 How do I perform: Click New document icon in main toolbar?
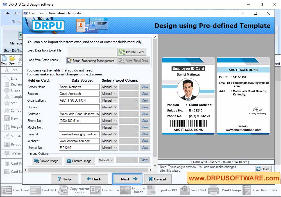4,60
